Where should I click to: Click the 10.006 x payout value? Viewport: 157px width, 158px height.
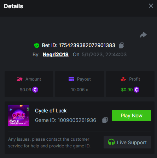point(80,90)
